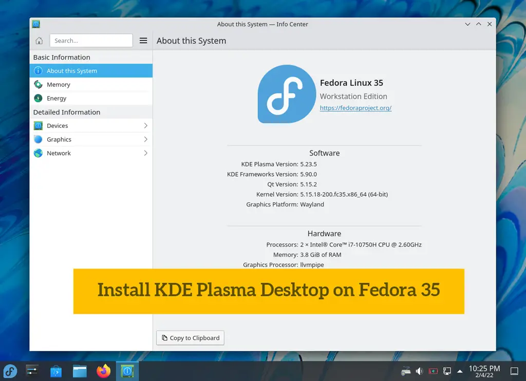The width and height of the screenshot is (526, 381).
Task: Click the Info Center taskbar entry
Action: coord(127,371)
